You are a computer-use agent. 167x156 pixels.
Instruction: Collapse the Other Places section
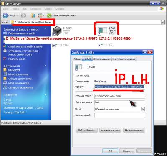[46, 66]
